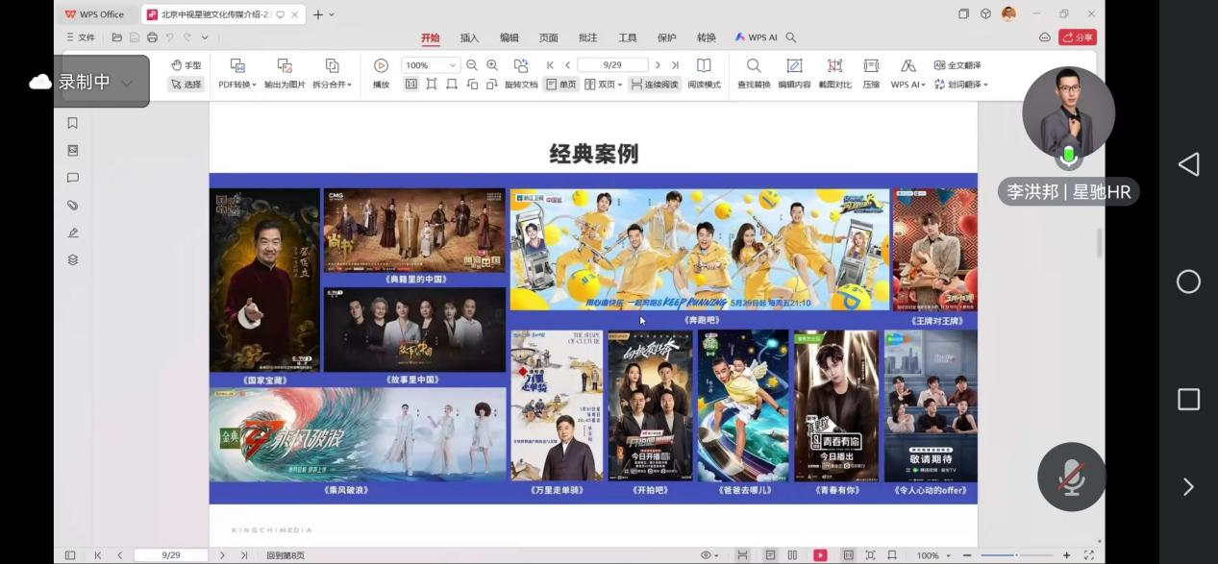The height and width of the screenshot is (564, 1218).
Task: Click the search magnifier beside WPS AI
Action: [791, 37]
